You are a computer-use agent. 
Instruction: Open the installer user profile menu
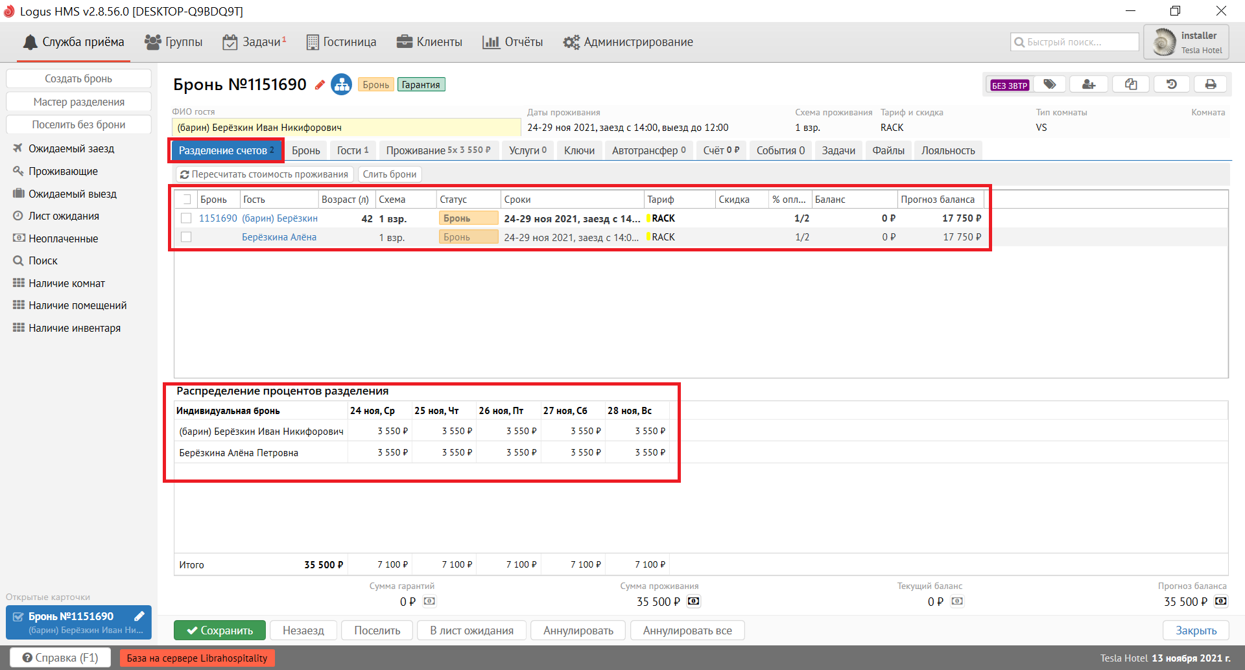(1186, 42)
